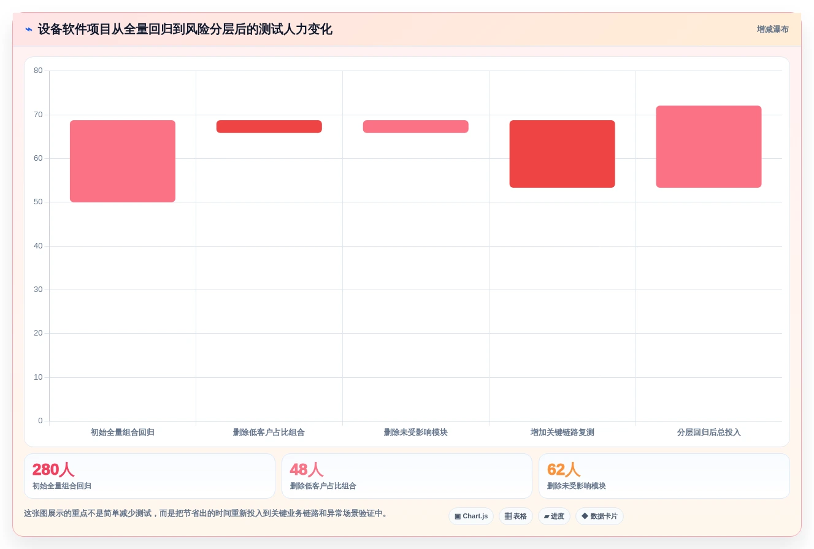Click the lightning icon beside the chart title

(29, 29)
